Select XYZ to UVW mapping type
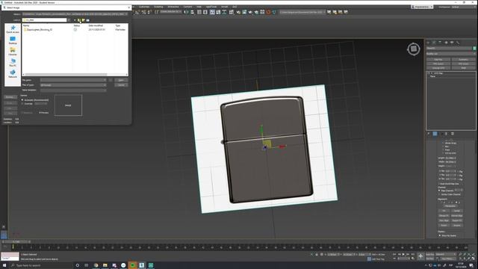 pos(449,152)
